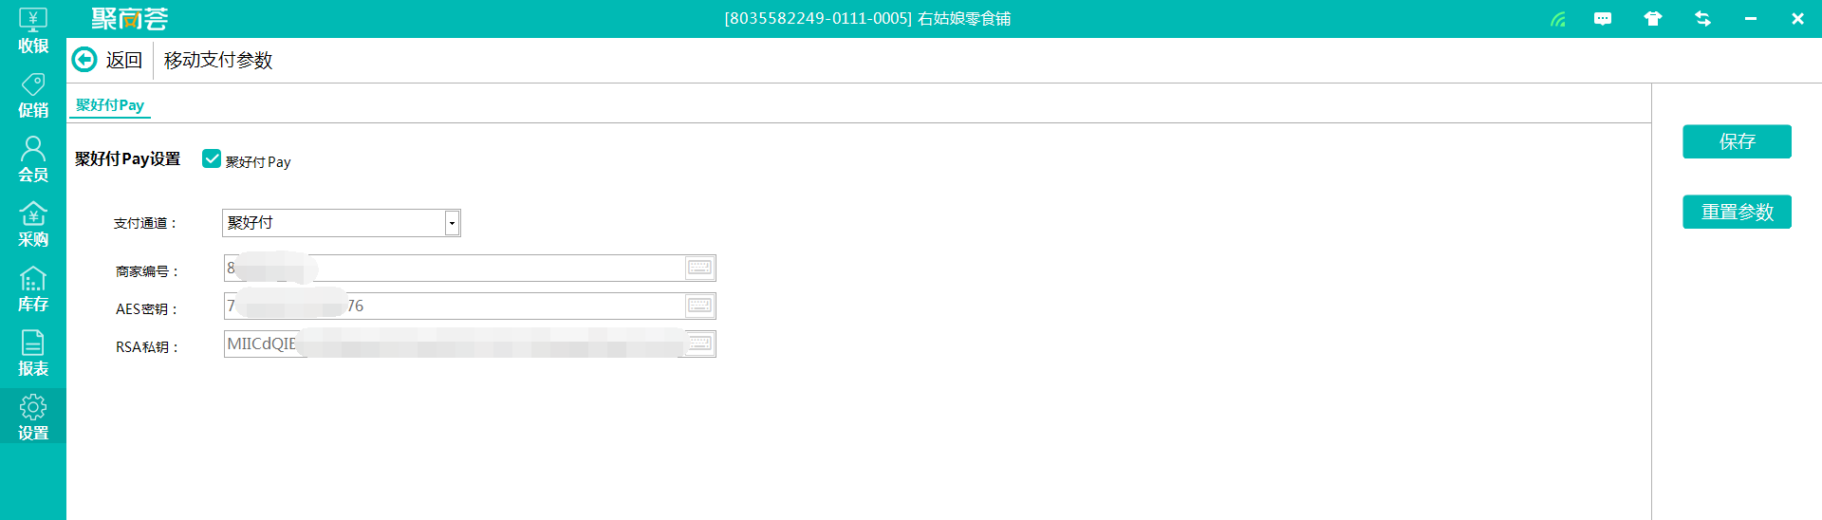Open the message chat bubble icon
1822x520 pixels.
click(1603, 19)
